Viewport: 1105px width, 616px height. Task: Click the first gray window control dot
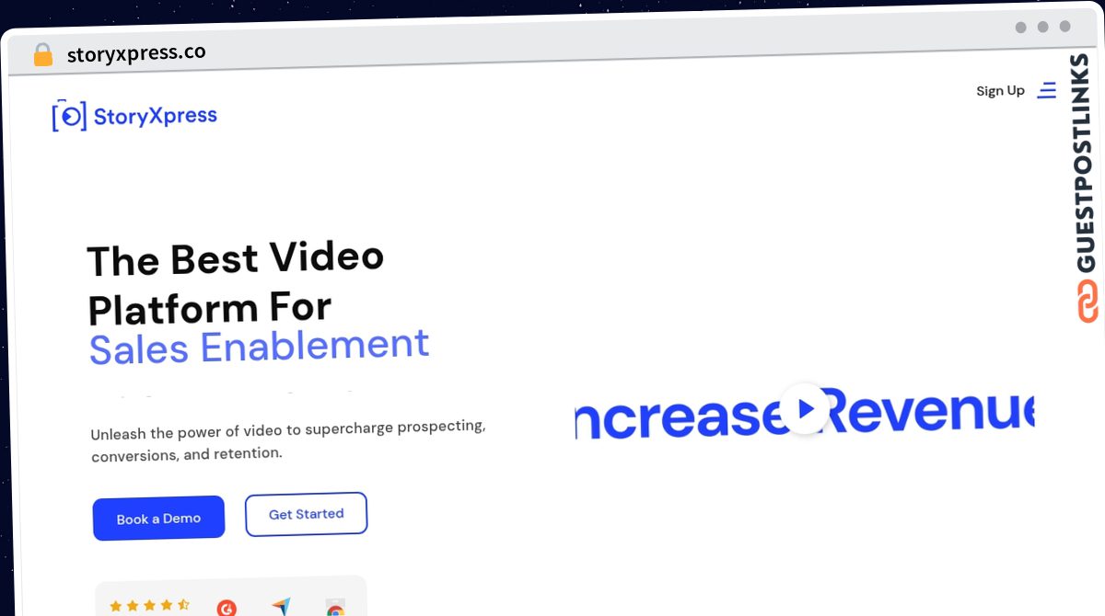tap(1021, 28)
